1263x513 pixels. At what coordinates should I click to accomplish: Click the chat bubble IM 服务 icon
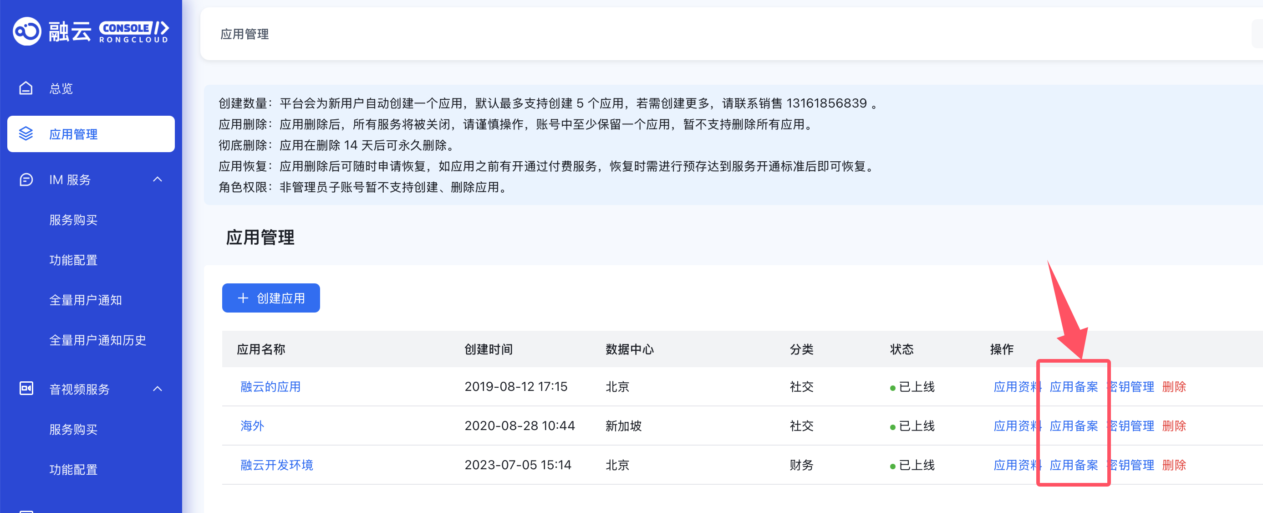pos(26,180)
